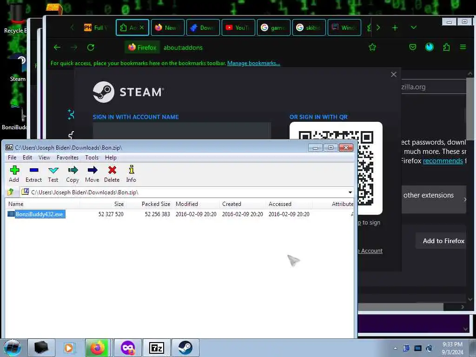476x357 pixels.
Task: Open Firefox from the taskbar
Action: (97, 348)
